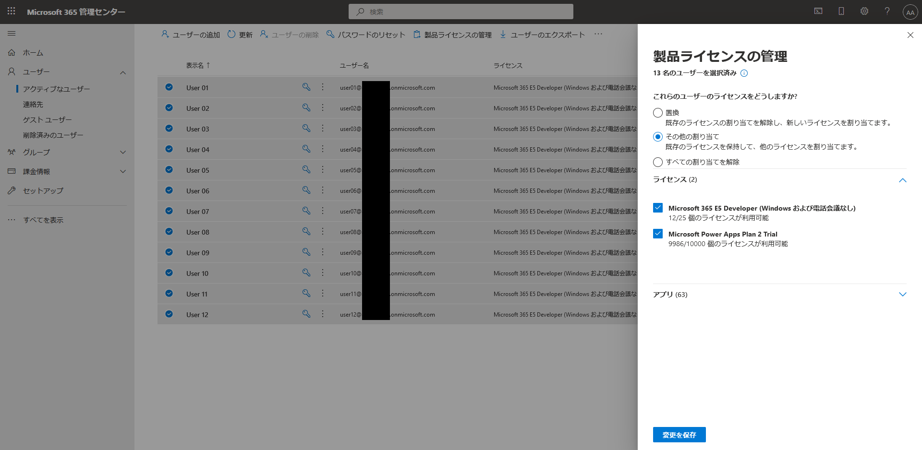Open the help question mark icon
This screenshot has height=450, width=922.
887,11
